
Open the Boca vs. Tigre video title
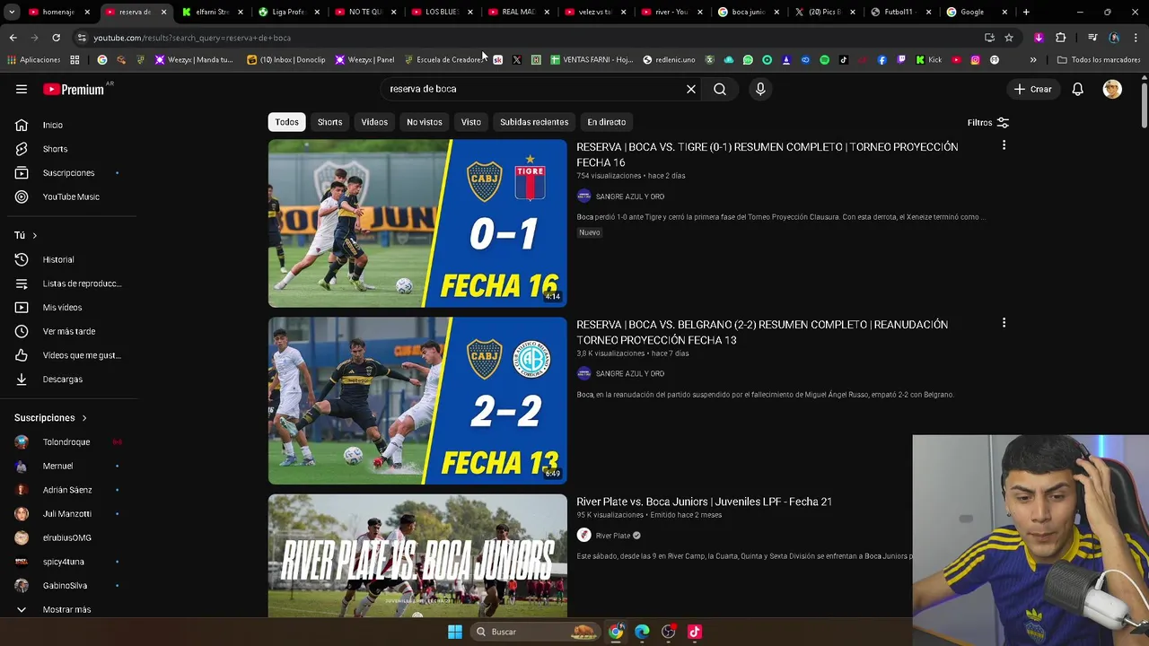click(767, 154)
